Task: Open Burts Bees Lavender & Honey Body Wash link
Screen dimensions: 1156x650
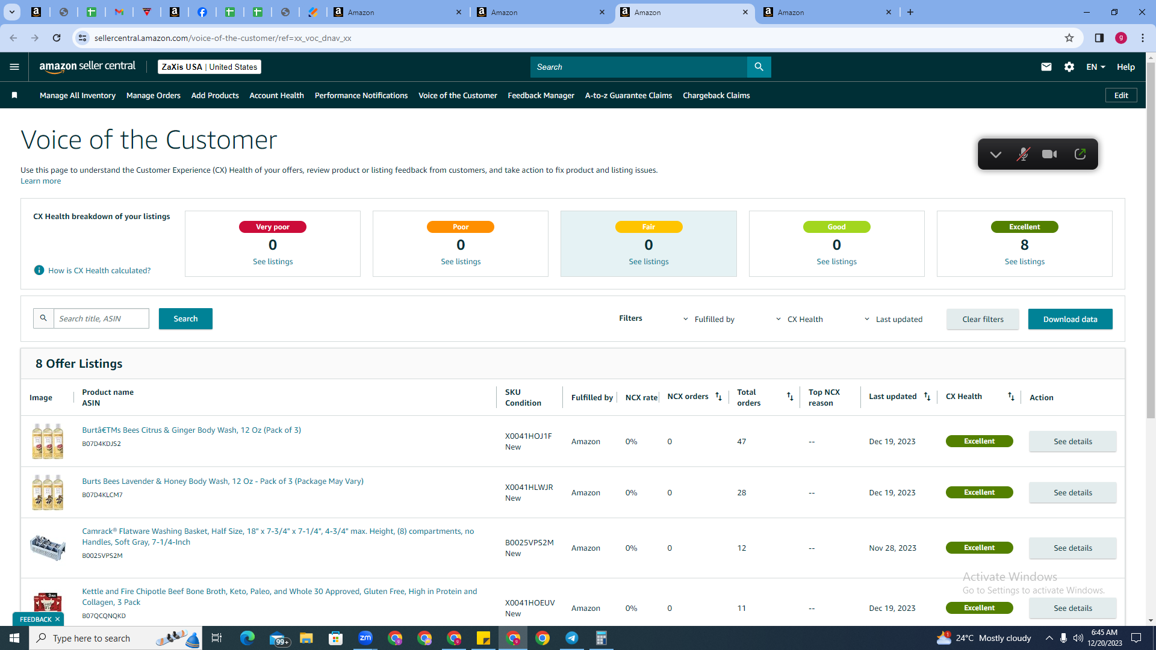Action: (223, 481)
